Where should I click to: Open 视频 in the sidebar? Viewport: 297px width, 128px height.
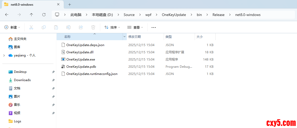(x=14, y=113)
